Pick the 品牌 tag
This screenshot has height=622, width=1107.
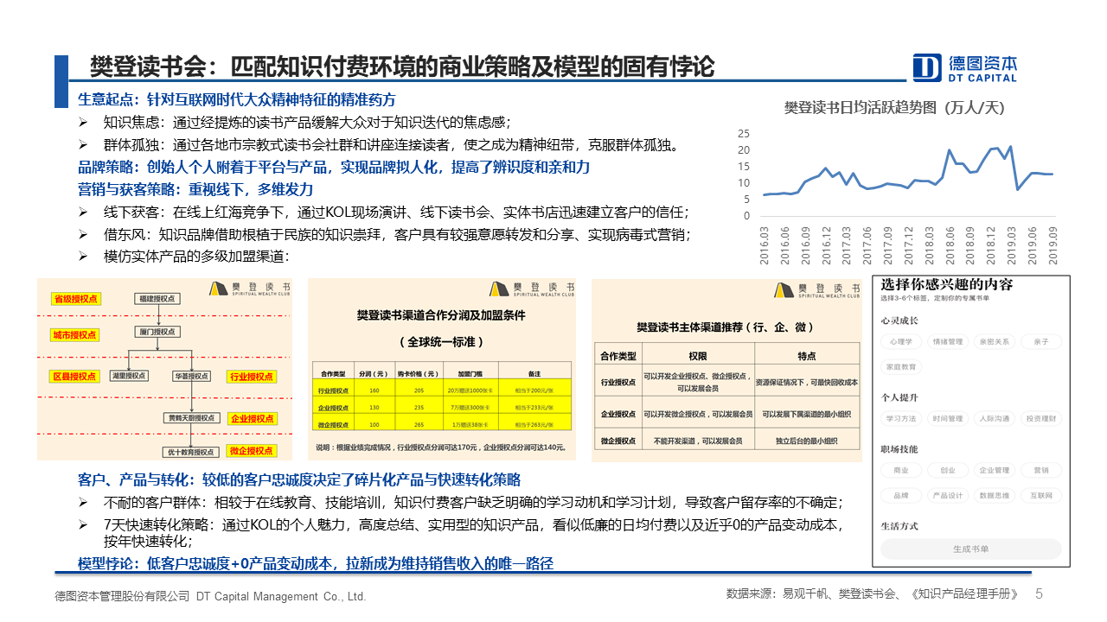(900, 496)
